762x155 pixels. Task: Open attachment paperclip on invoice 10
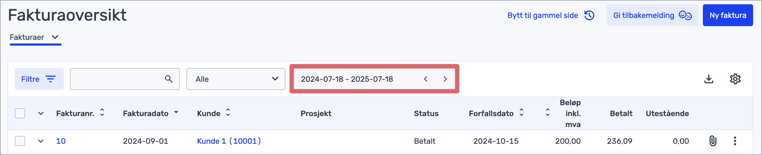pos(713,141)
